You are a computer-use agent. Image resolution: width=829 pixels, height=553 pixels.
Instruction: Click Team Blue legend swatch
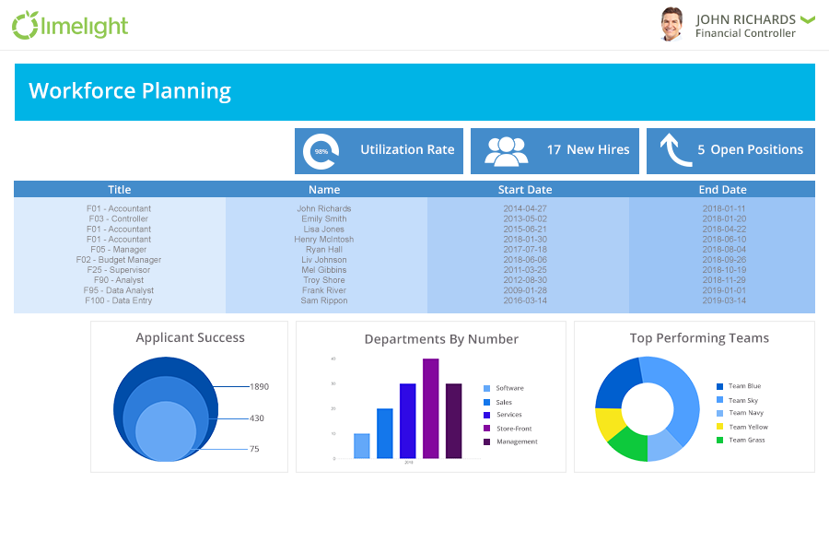[x=719, y=386]
